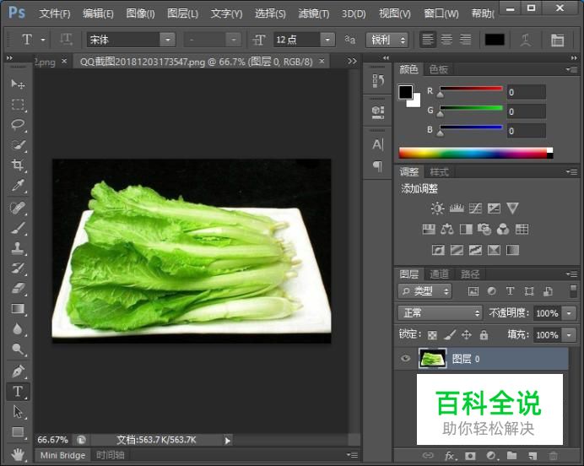Image resolution: width=584 pixels, height=466 pixels.
Task: Switch to the 通道 tab
Action: pos(439,274)
